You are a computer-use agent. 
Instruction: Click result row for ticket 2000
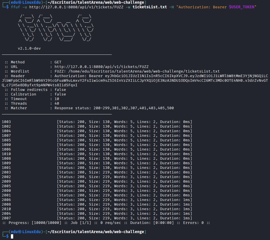click(97, 191)
